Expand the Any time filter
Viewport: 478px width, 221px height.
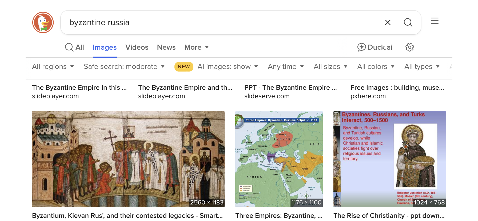click(286, 66)
